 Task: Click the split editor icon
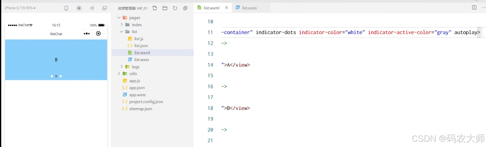click(474, 7)
